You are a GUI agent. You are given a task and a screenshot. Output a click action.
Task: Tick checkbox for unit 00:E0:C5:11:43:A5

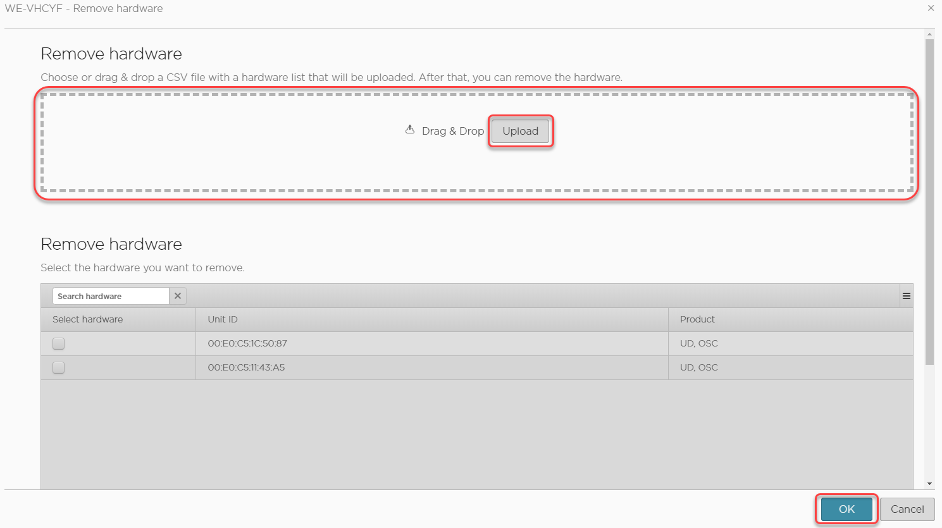[59, 367]
